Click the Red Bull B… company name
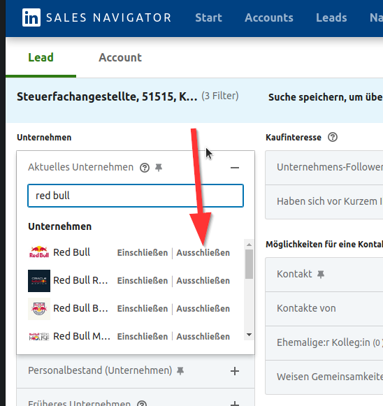The image size is (383, 406). (x=80, y=308)
